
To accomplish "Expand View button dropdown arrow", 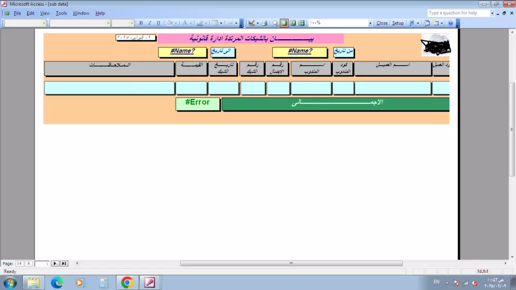I will 257,23.
